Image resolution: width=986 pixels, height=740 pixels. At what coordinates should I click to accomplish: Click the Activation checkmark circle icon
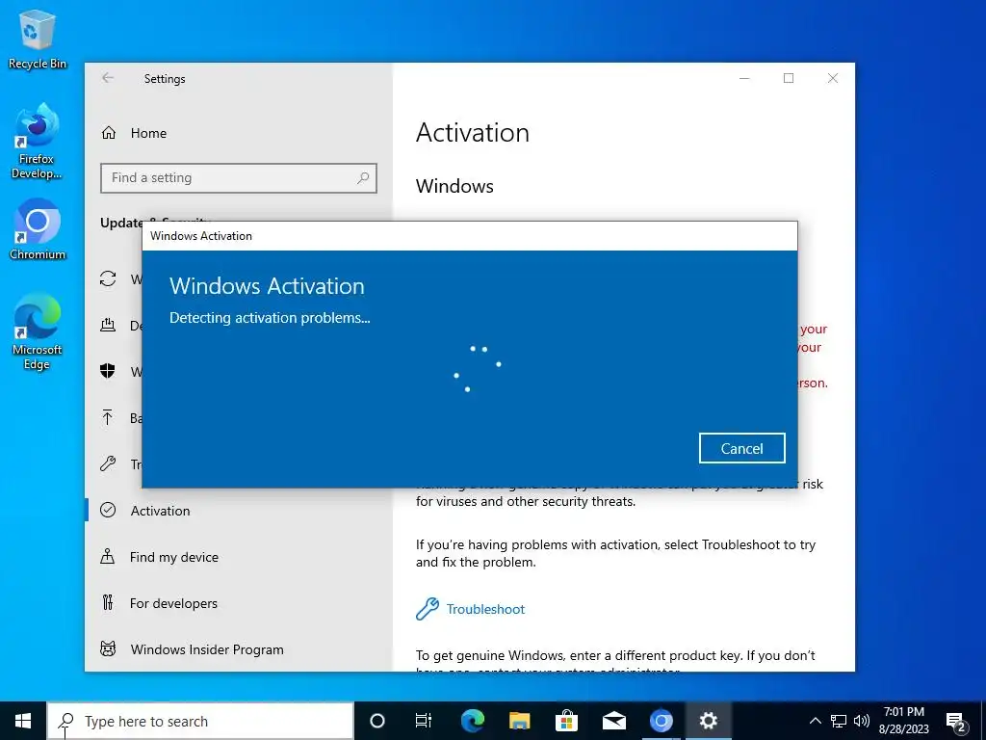[108, 511]
